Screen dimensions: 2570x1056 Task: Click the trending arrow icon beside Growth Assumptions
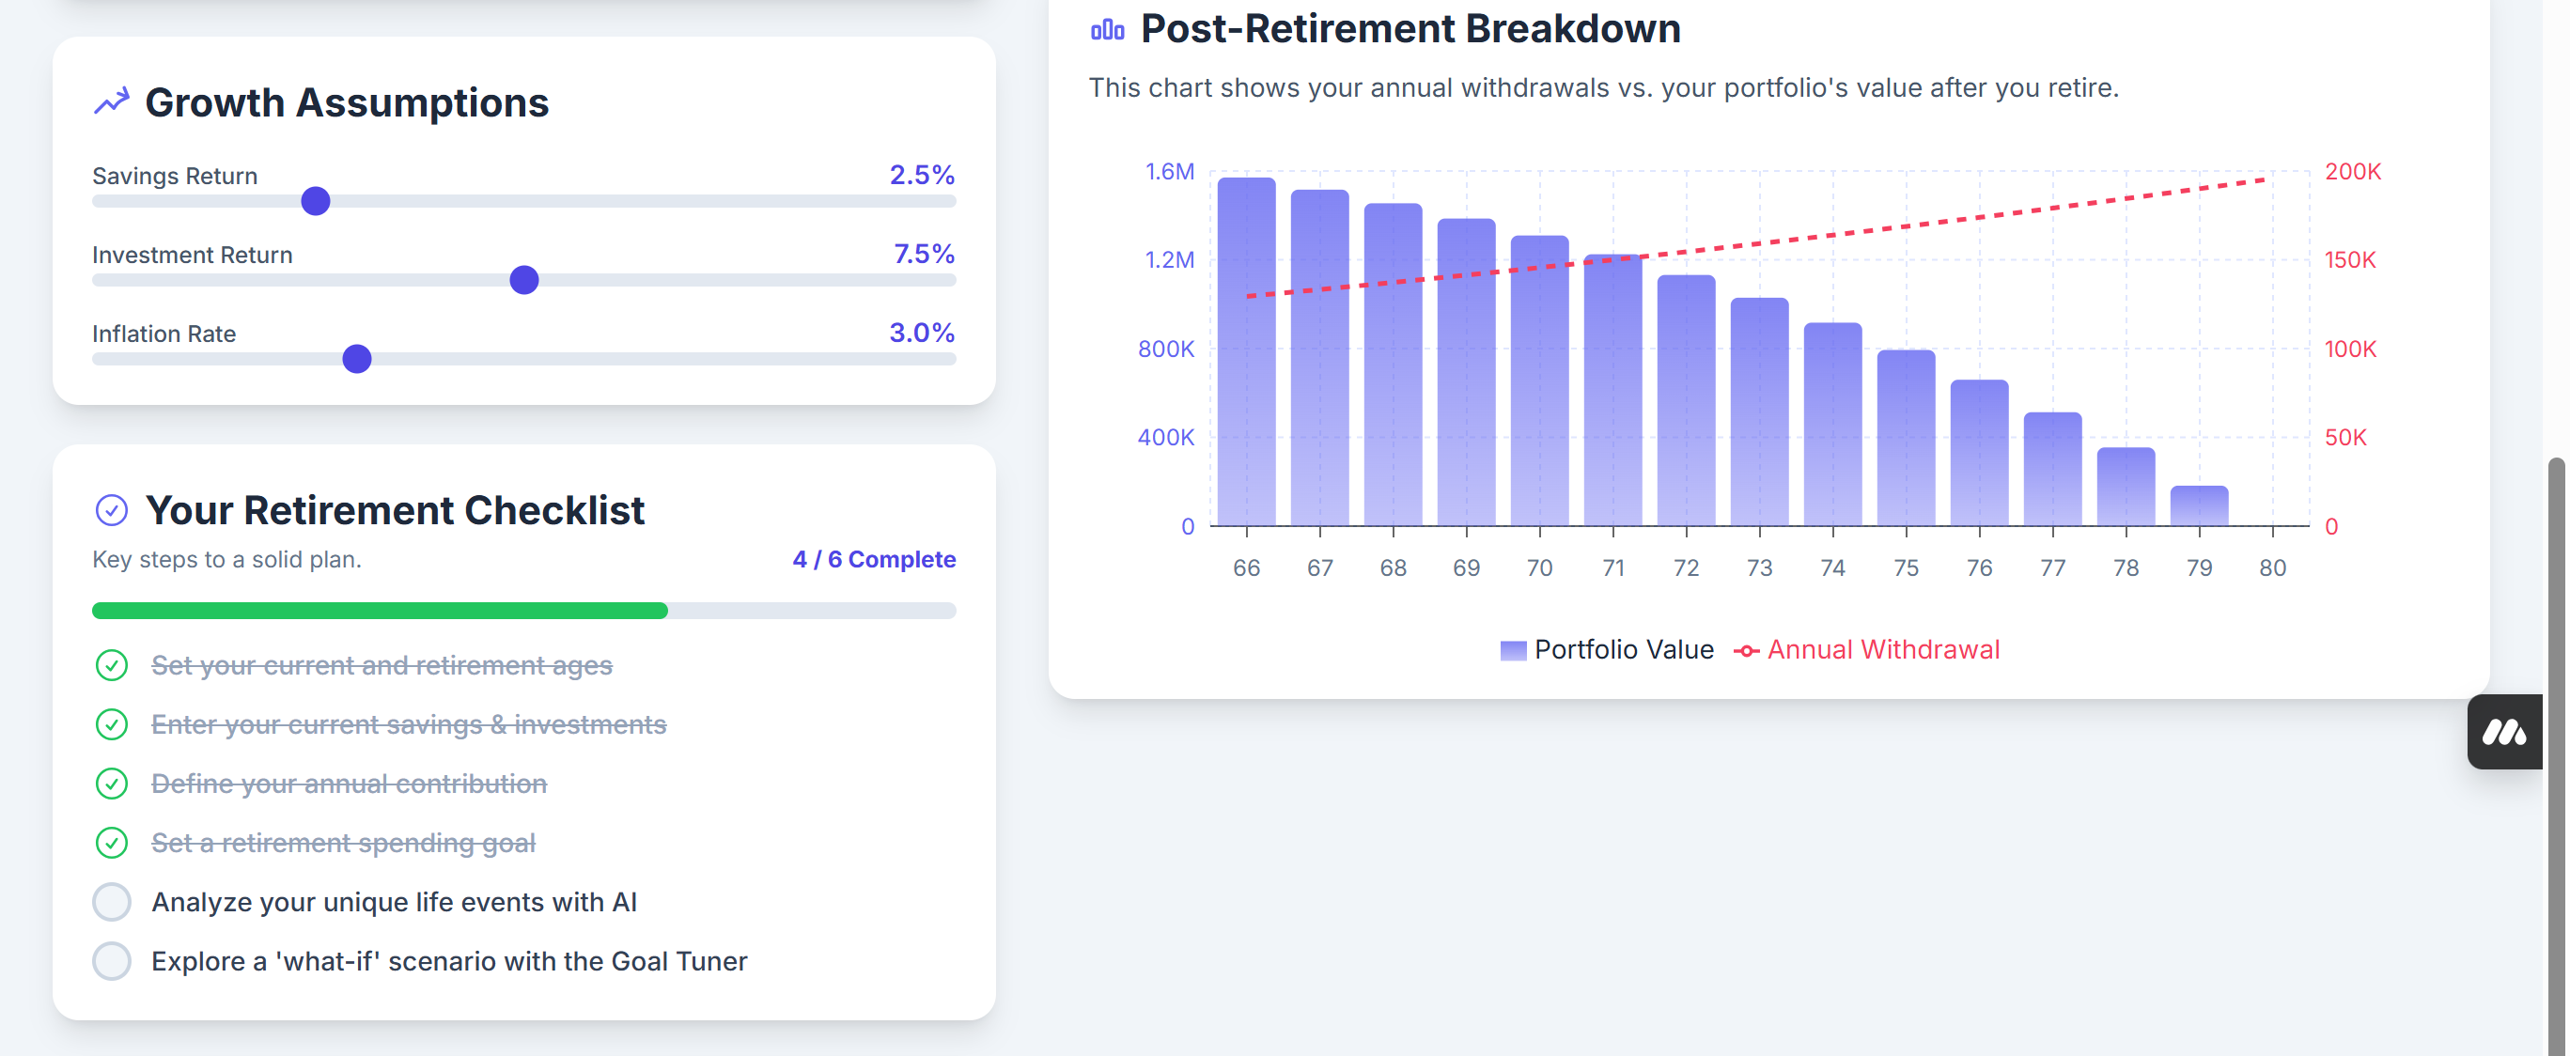point(112,100)
